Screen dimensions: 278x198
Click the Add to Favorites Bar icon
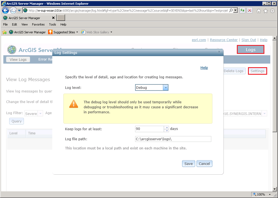point(4,32)
